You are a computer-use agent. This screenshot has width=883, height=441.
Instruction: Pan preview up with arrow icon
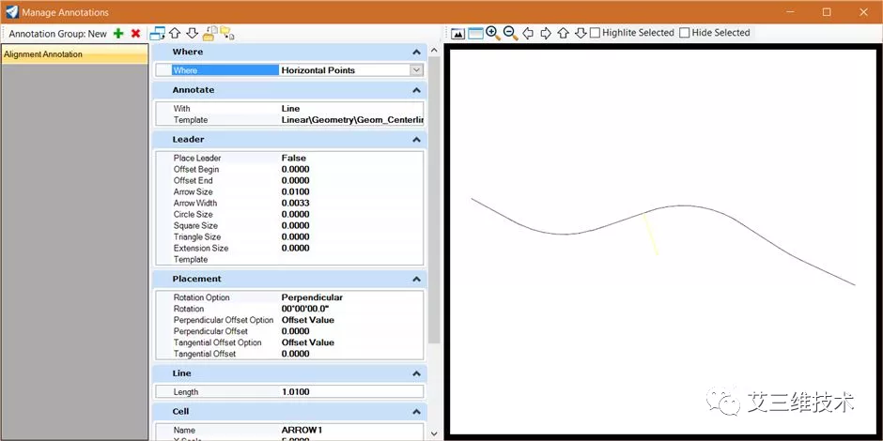coord(563,33)
